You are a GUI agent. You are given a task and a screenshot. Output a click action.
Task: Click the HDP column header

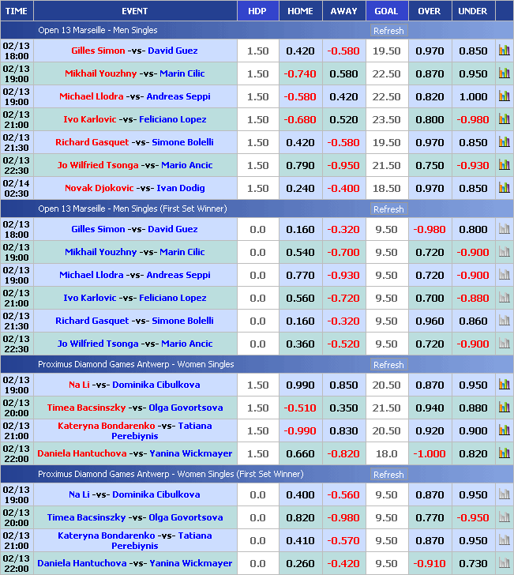point(257,11)
